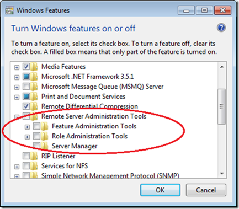Image resolution: width=239 pixels, height=209 pixels.
Task: Click the Microsoft .NET Framework 3.5.1 folder icon
Action: click(34, 77)
